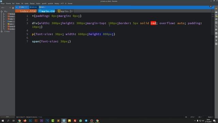
Task: Open the Git menu
Action: click(x=22, y=3)
